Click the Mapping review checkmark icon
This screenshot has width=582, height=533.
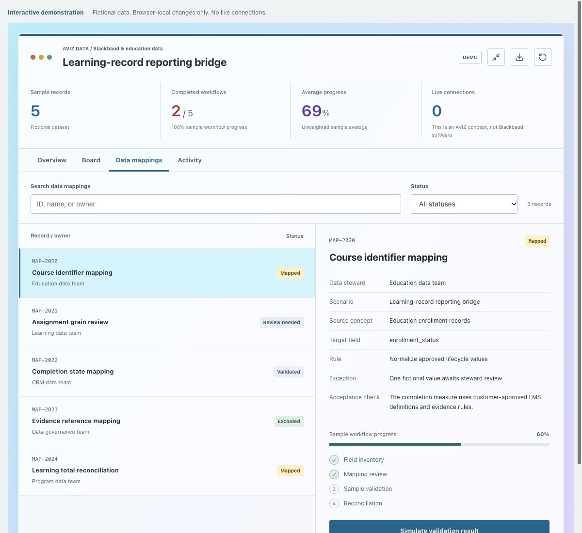pos(334,474)
